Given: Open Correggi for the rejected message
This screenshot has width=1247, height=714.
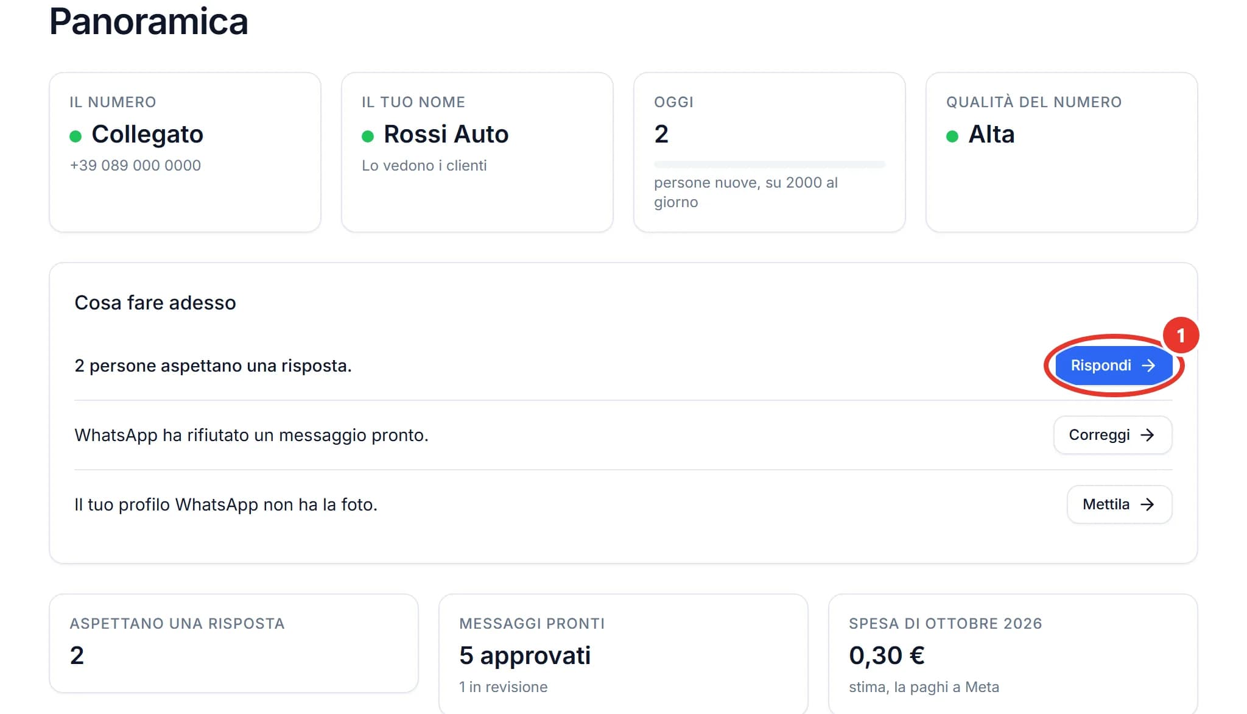Looking at the screenshot, I should click(x=1112, y=435).
